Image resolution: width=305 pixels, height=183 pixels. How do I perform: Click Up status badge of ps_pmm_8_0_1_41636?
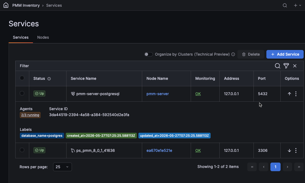39,150
